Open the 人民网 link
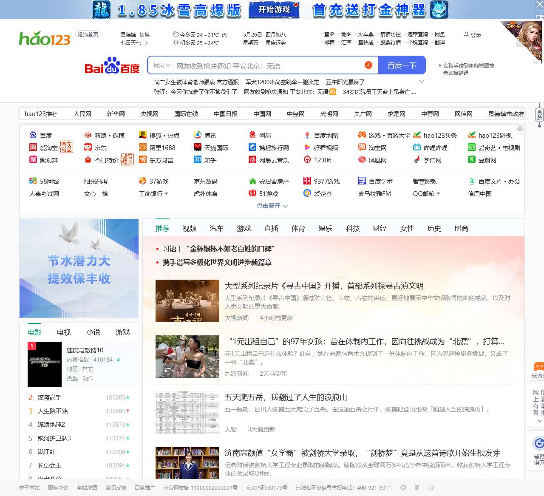 point(82,114)
